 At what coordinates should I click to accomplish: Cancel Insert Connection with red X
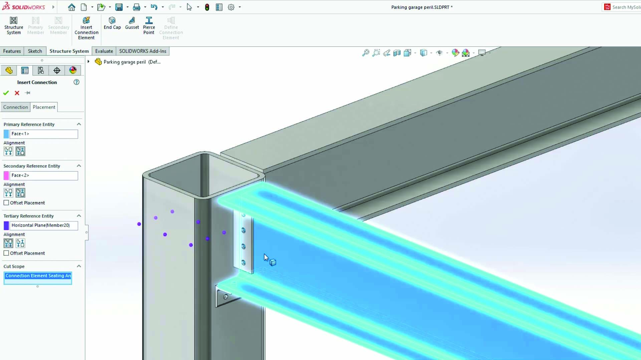(17, 93)
